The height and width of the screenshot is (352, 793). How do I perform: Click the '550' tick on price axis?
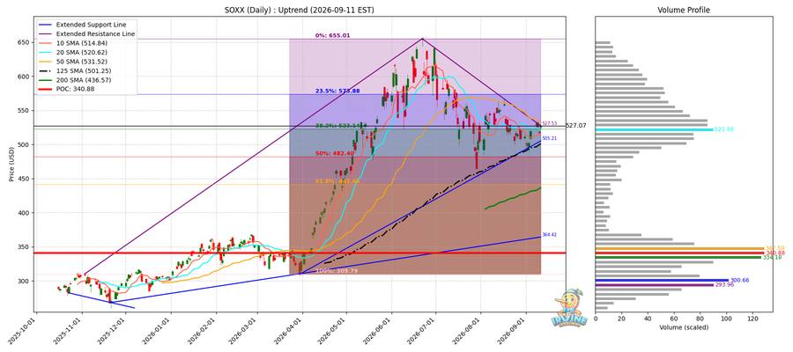[25, 111]
